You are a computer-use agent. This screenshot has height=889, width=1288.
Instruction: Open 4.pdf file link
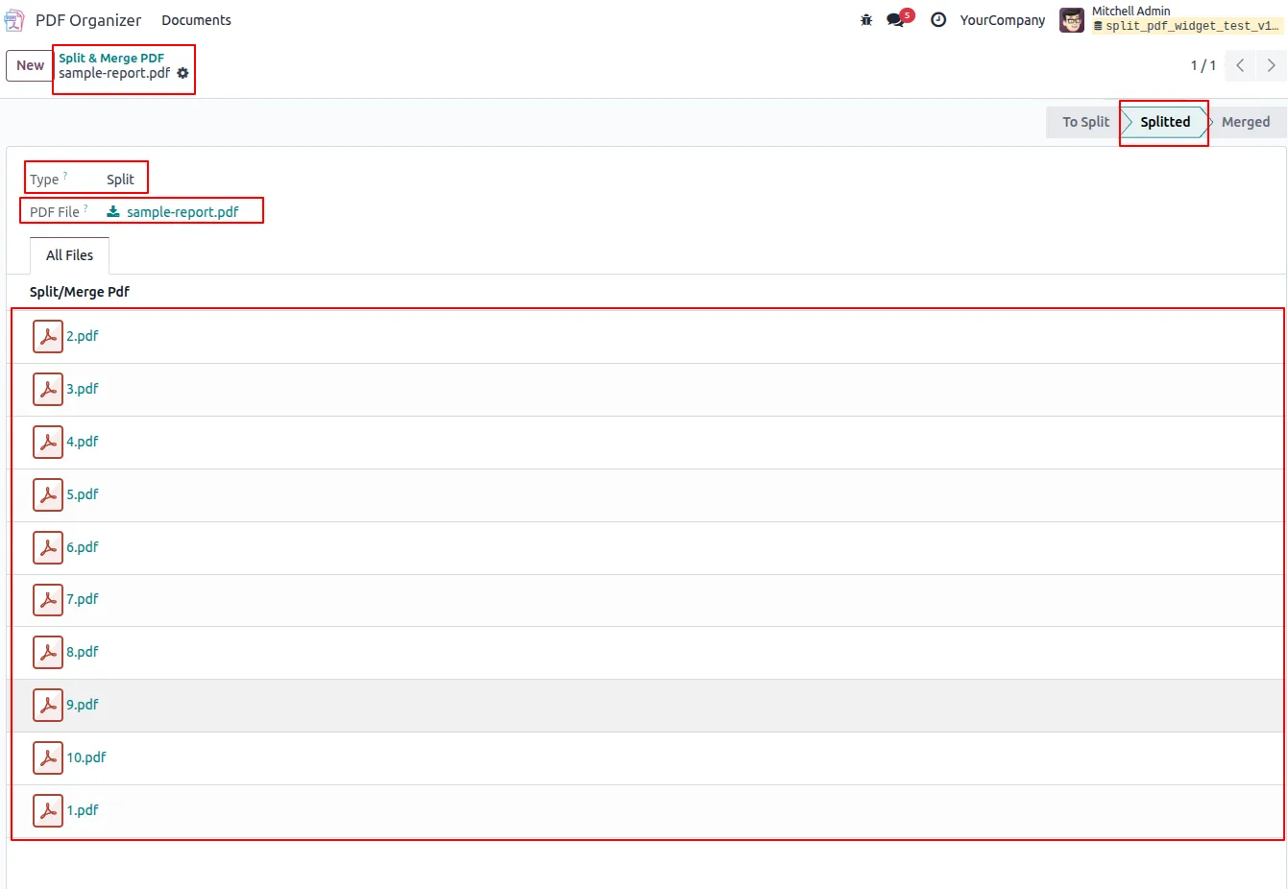click(83, 442)
